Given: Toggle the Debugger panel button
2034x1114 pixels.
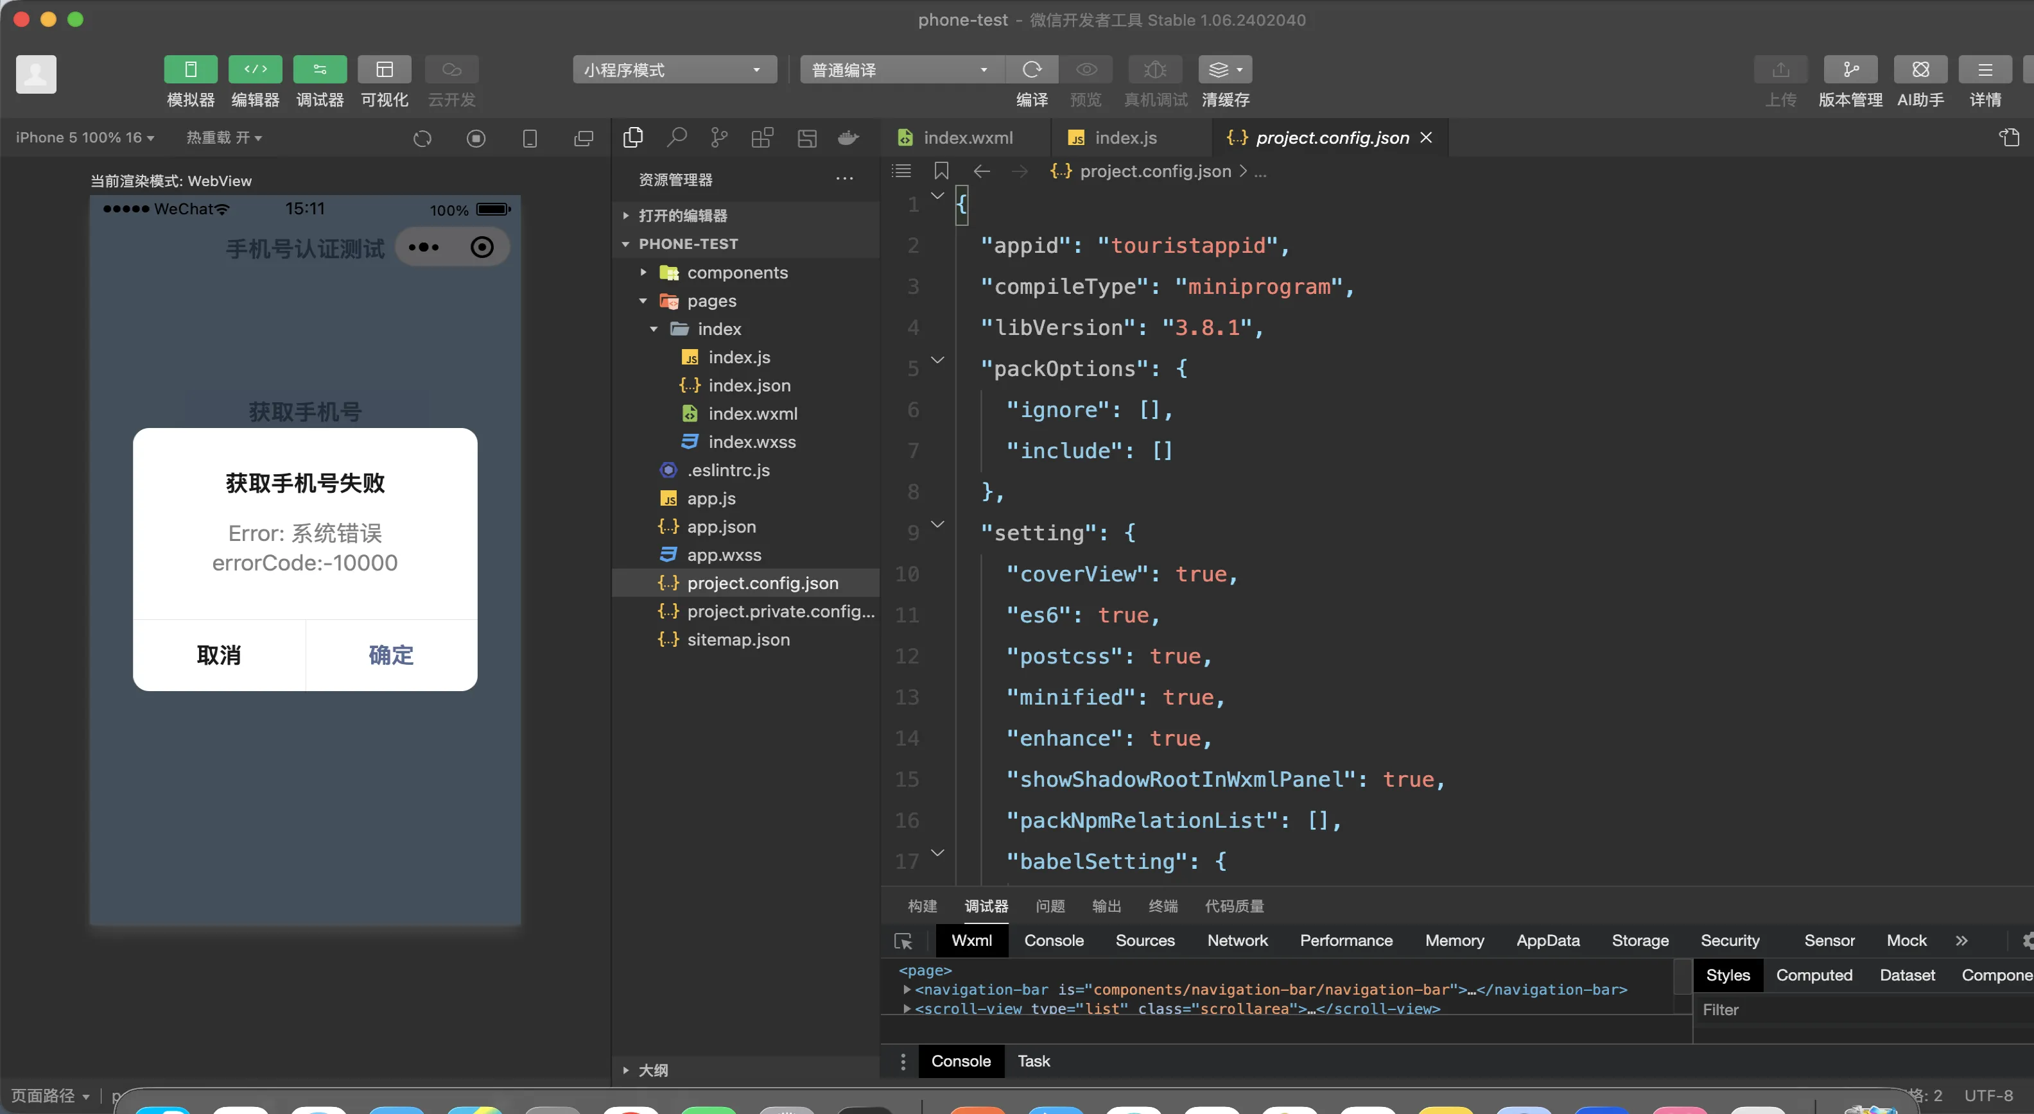Looking at the screenshot, I should (320, 69).
